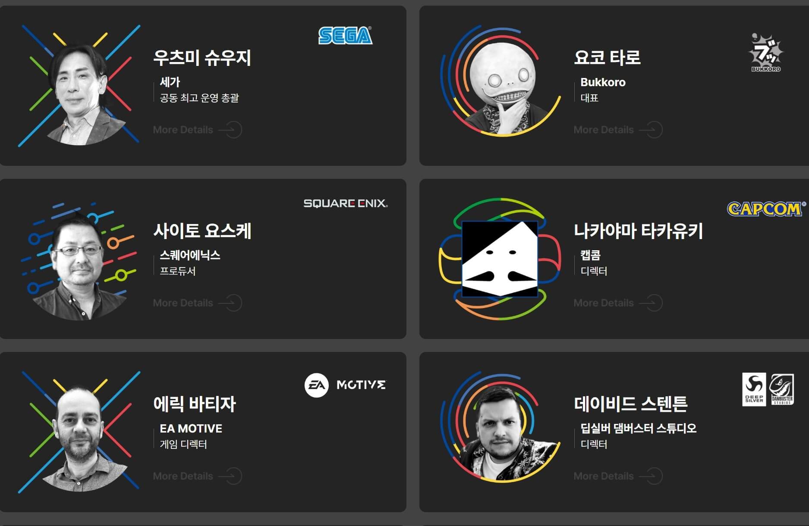Click the Bukkoro logo icon
Image resolution: width=809 pixels, height=526 pixels.
pyautogui.click(x=766, y=52)
